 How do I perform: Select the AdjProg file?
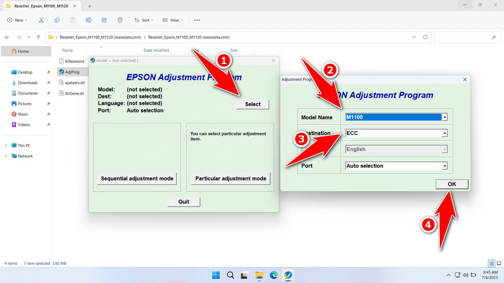pos(72,72)
